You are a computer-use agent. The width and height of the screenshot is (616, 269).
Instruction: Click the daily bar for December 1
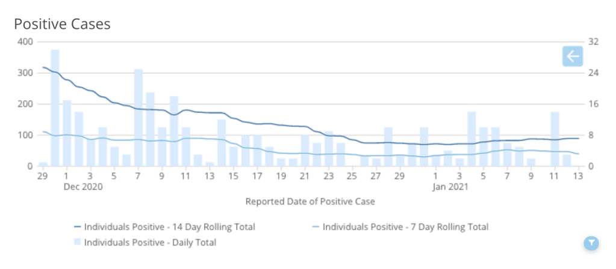67,133
